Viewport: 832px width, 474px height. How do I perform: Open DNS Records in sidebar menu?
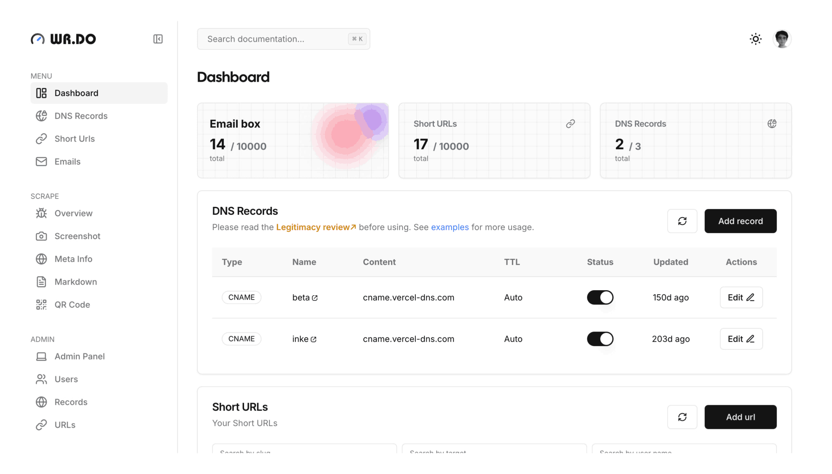tap(81, 116)
